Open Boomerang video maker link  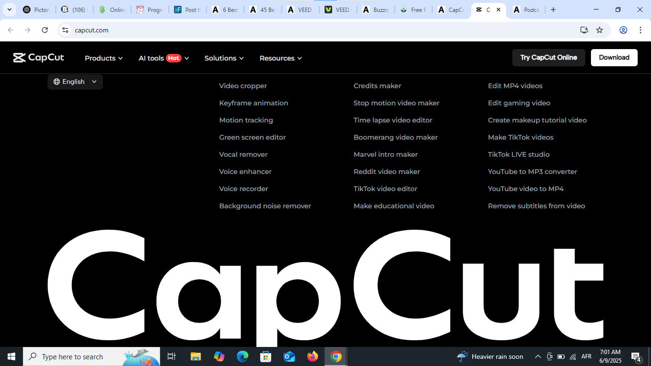click(396, 137)
